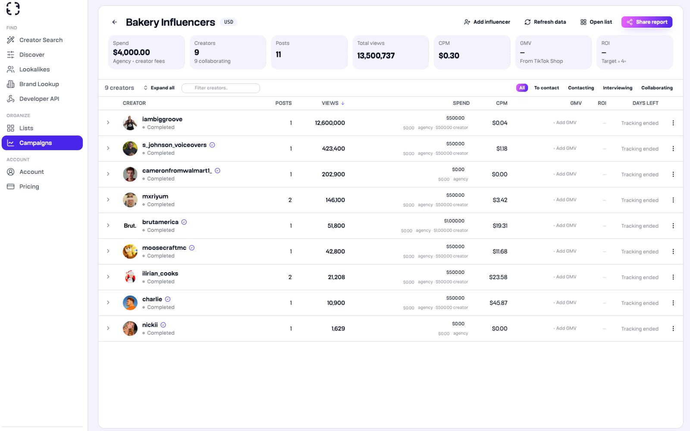Click the Filter creators input field

pos(221,88)
